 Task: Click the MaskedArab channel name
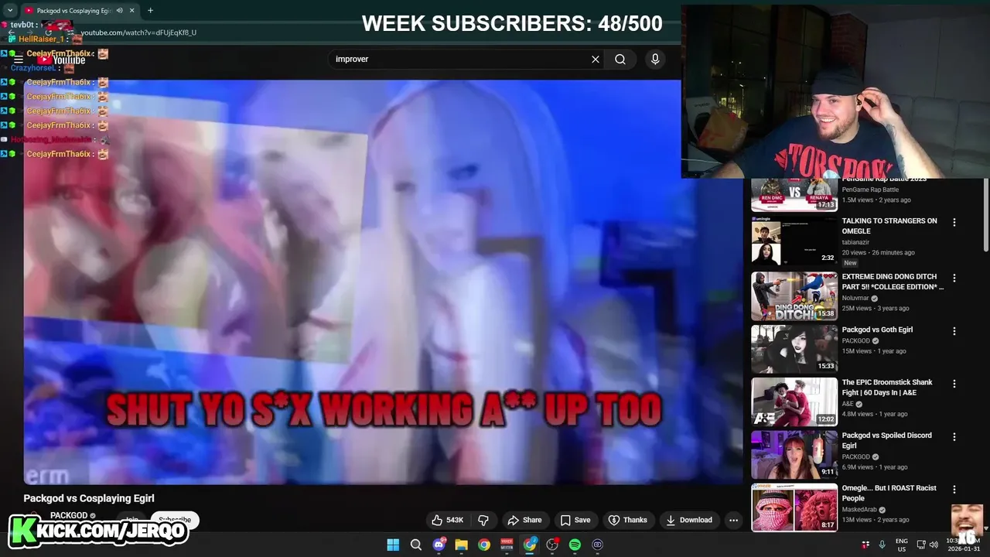tap(861, 509)
